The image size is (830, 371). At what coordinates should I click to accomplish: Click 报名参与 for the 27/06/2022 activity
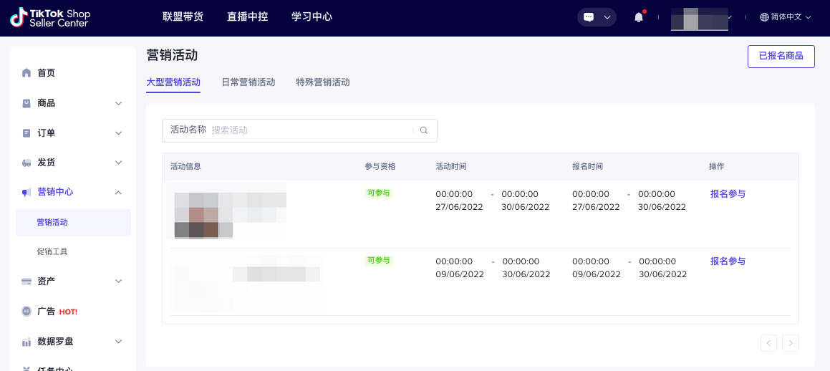pyautogui.click(x=728, y=193)
